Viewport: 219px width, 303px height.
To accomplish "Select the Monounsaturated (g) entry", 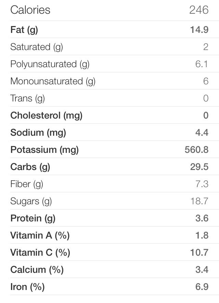I will pos(109,81).
